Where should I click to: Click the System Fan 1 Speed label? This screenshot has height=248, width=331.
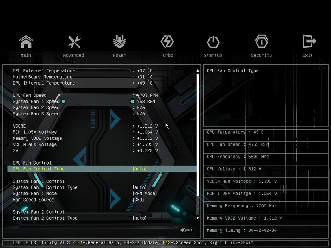coord(36,102)
